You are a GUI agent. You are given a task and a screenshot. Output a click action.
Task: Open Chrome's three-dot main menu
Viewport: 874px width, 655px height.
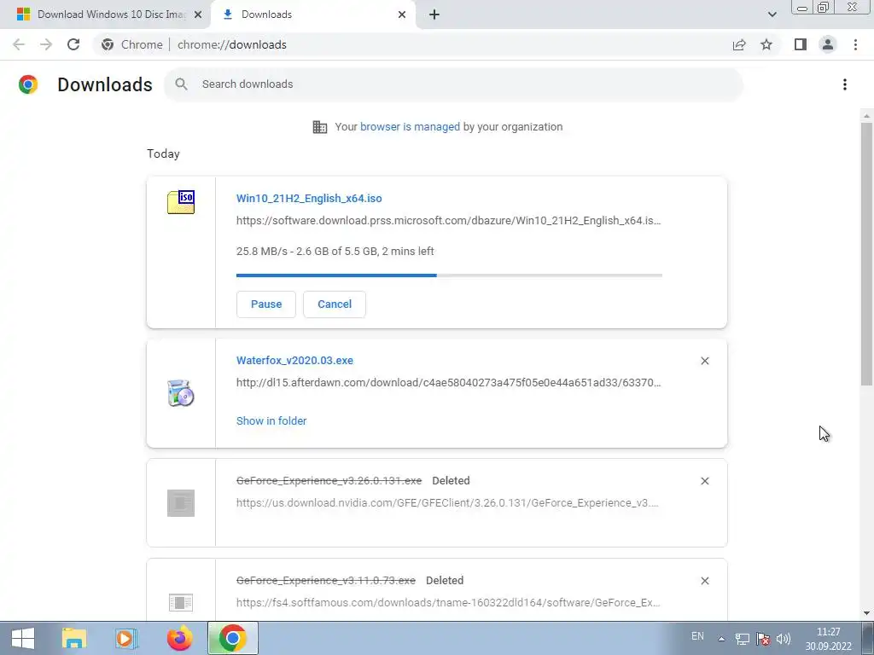pyautogui.click(x=855, y=44)
